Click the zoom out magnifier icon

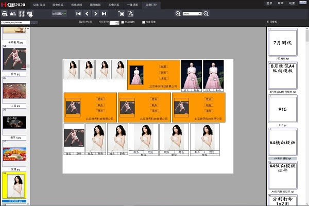(206, 13)
